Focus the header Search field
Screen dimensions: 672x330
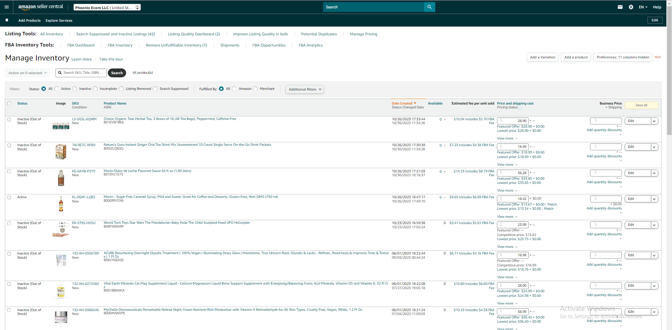tap(374, 7)
